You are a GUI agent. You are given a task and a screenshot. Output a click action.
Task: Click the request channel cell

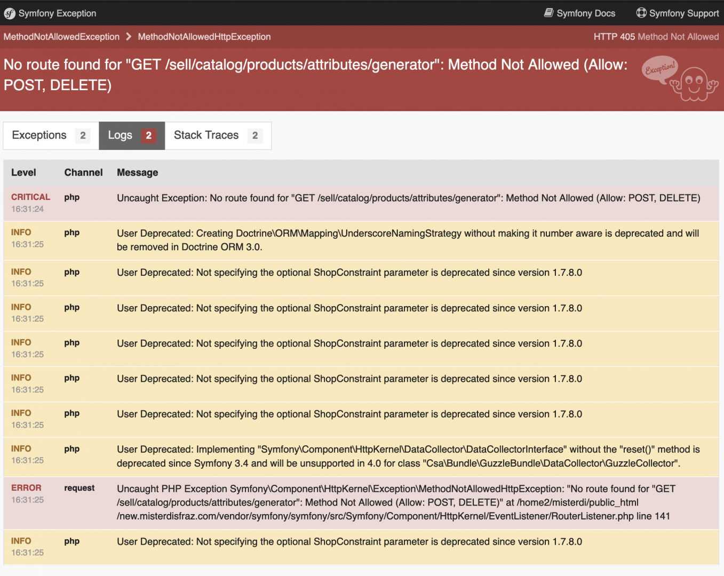click(x=79, y=487)
